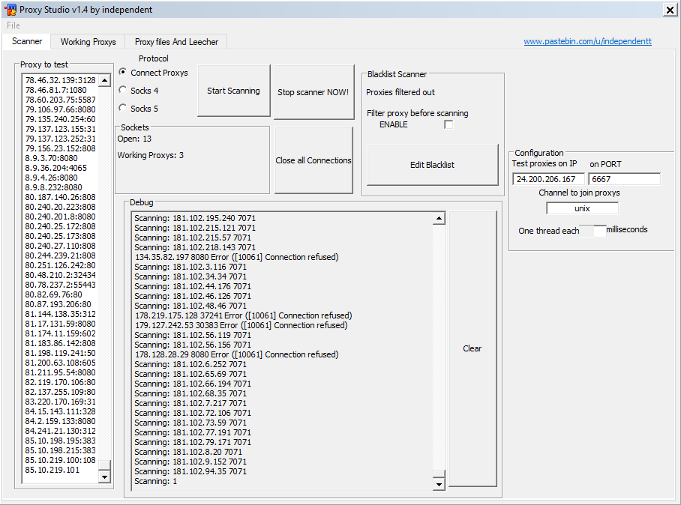This screenshot has height=505, width=681.
Task: Click debug line 179.127.242.53 30383 Connection refused
Action: tap(241, 325)
